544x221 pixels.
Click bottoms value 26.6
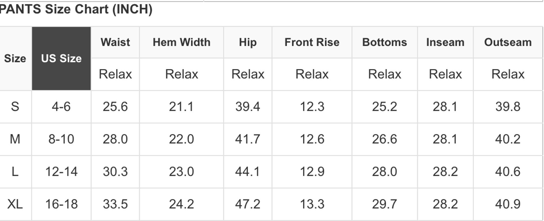click(x=384, y=139)
